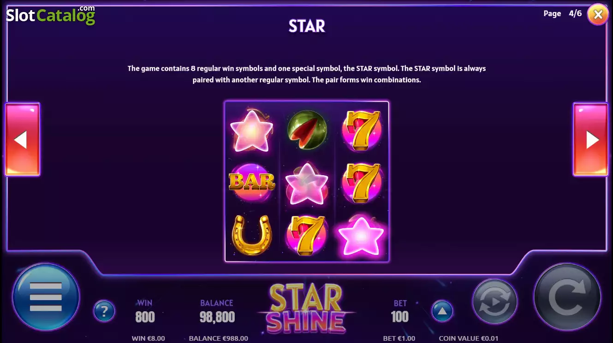
Task: Expand bet options with the up arrow
Action: click(x=442, y=311)
